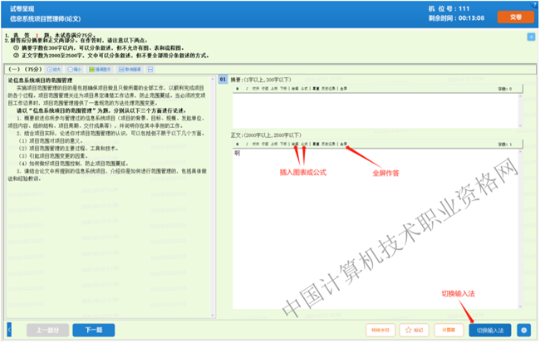
Task: Submit the exam with 交卷 button
Action: [x=514, y=17]
